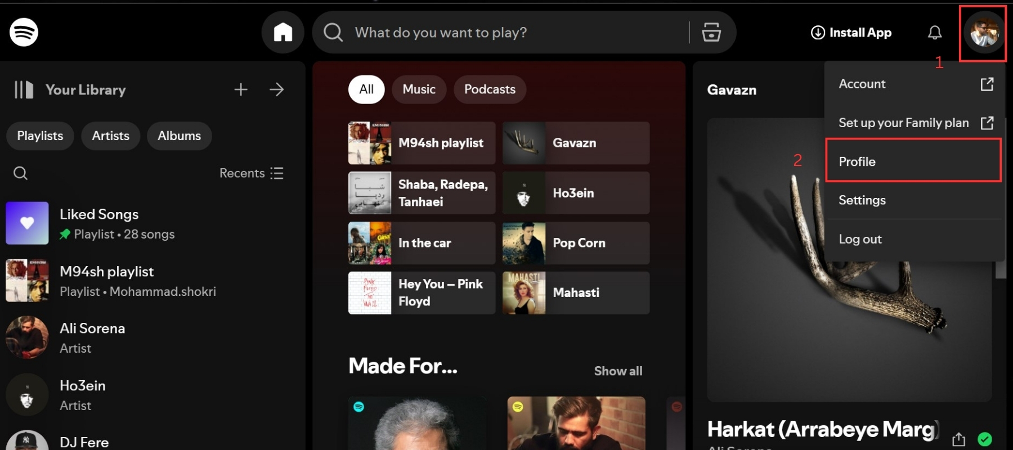This screenshot has width=1013, height=450.
Task: Click Gavazn header in now playing panel
Action: click(732, 90)
